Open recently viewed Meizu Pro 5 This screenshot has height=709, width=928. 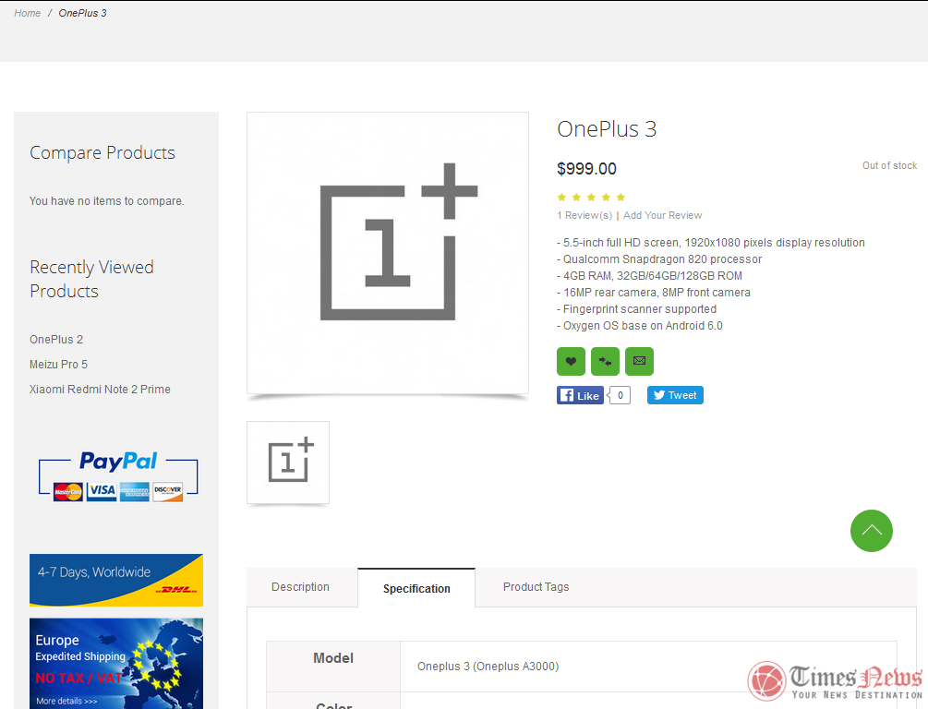click(58, 365)
